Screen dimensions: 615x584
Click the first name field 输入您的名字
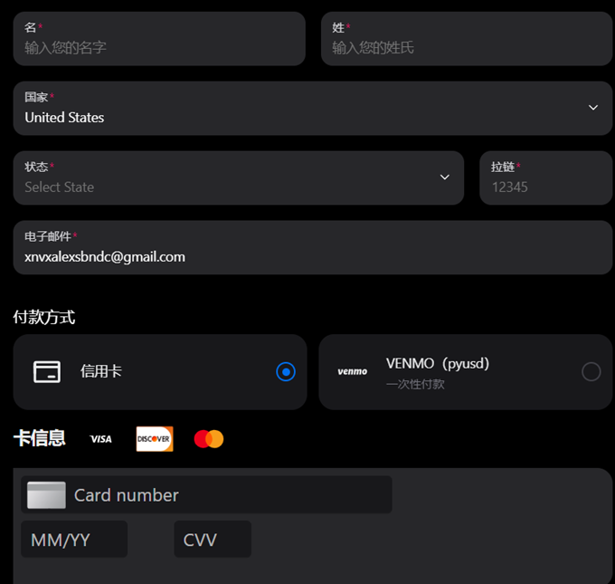tap(159, 39)
